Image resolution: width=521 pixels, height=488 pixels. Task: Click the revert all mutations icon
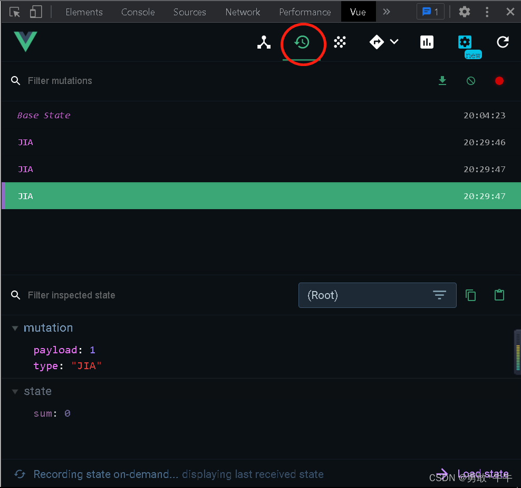pos(471,81)
